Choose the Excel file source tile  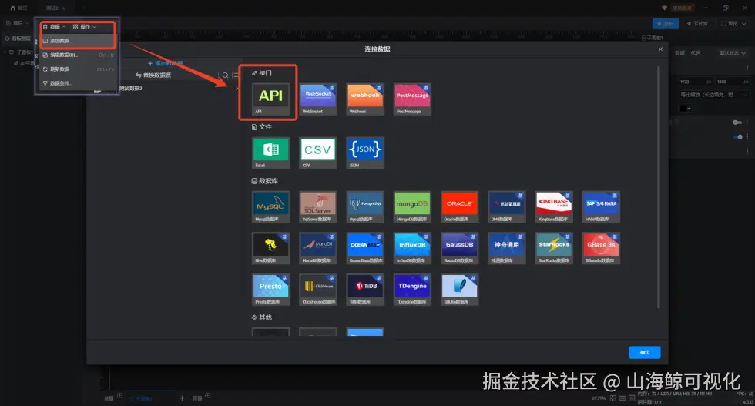coord(271,153)
